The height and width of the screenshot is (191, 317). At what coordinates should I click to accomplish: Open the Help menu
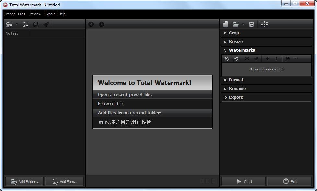[x=62, y=14]
